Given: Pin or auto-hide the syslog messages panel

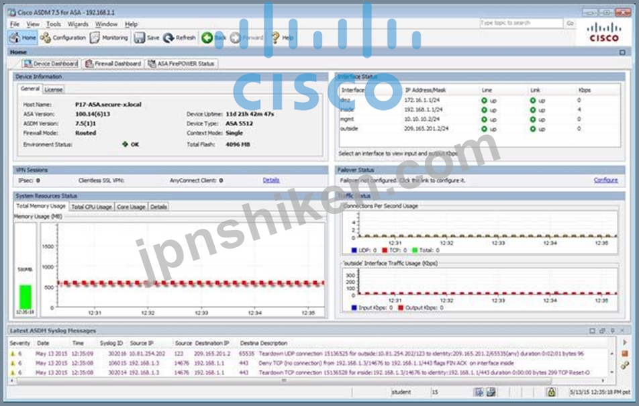Looking at the screenshot, I should tap(613, 331).
